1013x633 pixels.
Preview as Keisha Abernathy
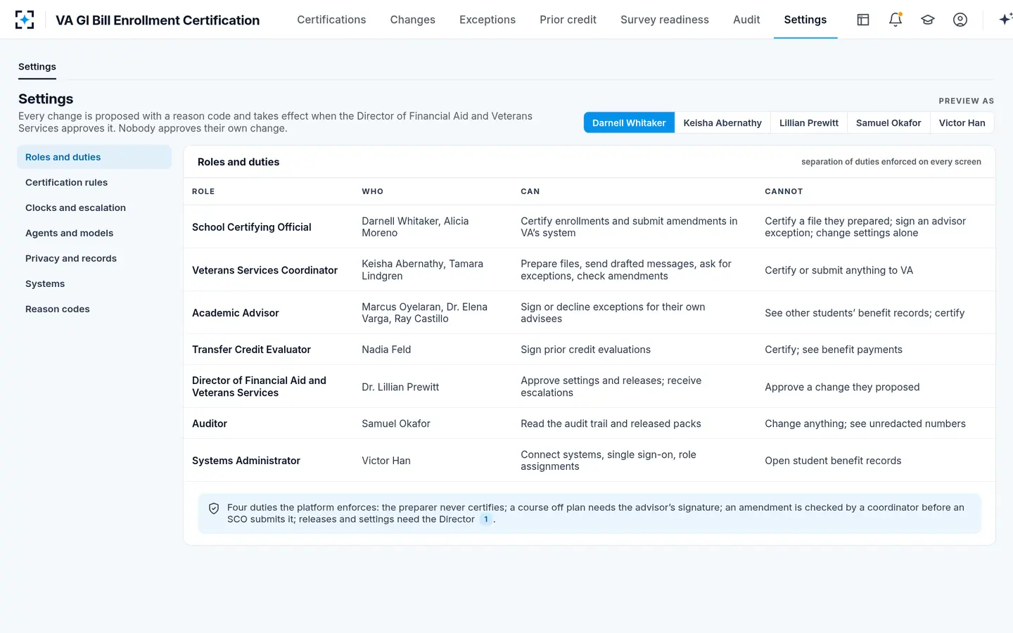click(x=722, y=123)
